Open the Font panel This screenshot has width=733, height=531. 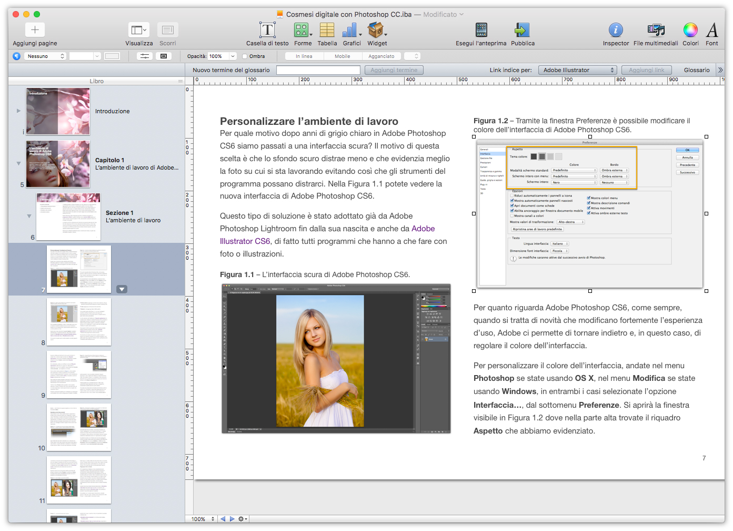pyautogui.click(x=712, y=30)
